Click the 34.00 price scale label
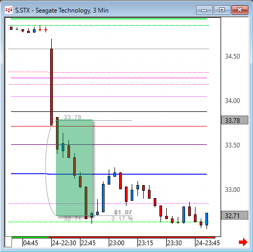The width and height of the screenshot is (253, 252). (x=233, y=101)
